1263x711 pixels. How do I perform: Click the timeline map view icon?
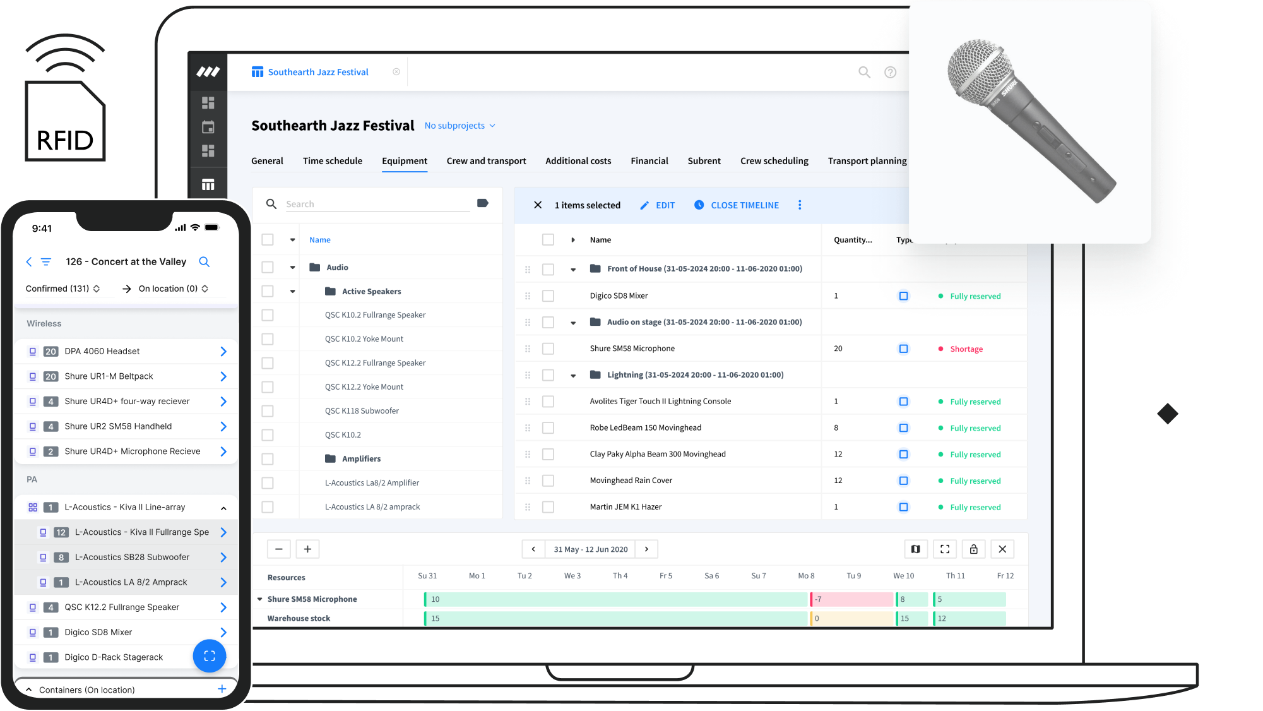click(915, 549)
